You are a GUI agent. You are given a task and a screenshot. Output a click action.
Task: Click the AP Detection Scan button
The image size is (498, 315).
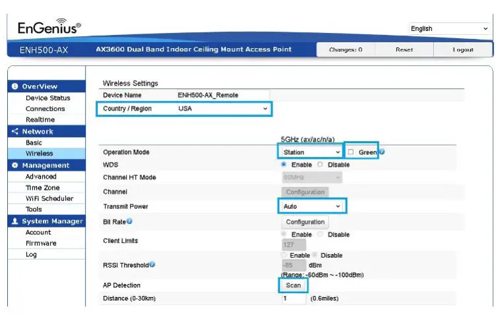(x=293, y=285)
